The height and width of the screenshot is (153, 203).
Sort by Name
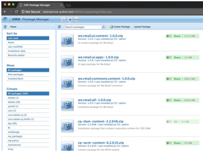click(28, 42)
